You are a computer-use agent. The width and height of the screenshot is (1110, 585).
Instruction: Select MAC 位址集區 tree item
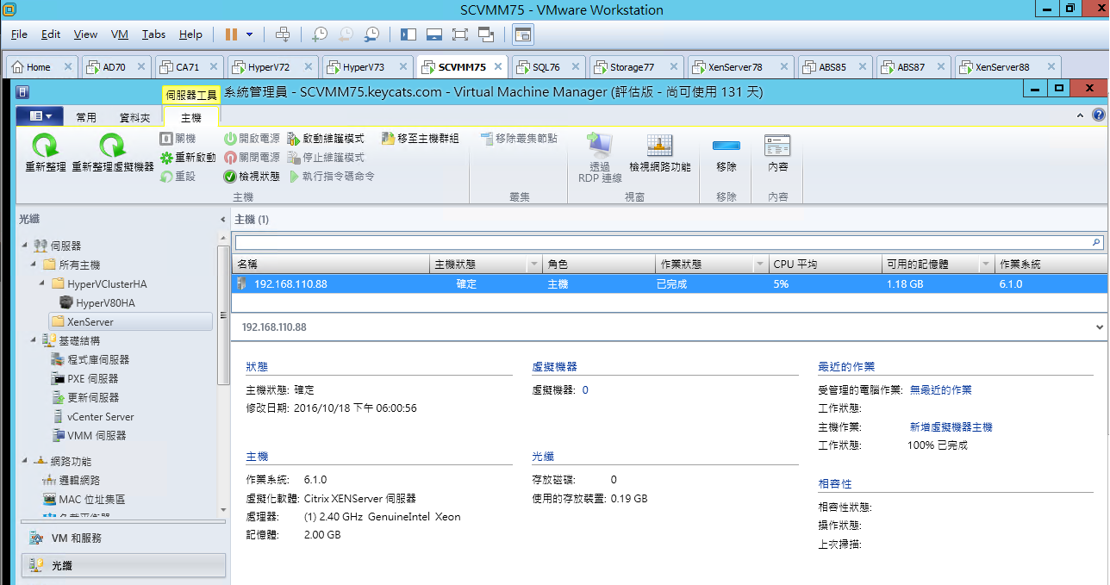[84, 500]
